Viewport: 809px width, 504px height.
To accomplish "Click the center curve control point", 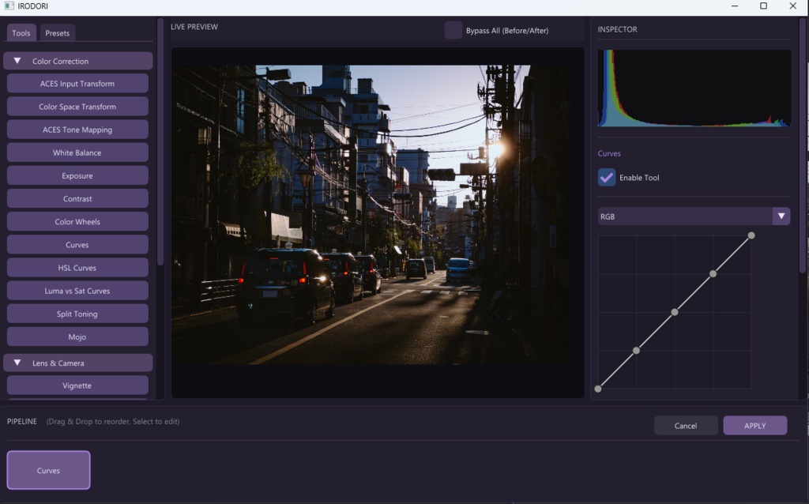I will pos(675,312).
